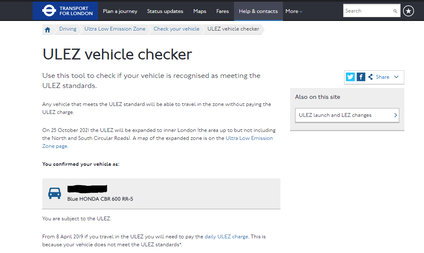The width and height of the screenshot is (424, 253).
Task: Click the share network icon
Action: pyautogui.click(x=370, y=77)
